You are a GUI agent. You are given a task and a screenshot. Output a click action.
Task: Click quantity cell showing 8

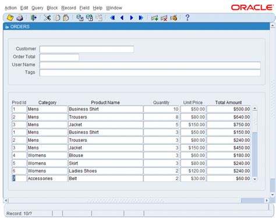coord(161,117)
